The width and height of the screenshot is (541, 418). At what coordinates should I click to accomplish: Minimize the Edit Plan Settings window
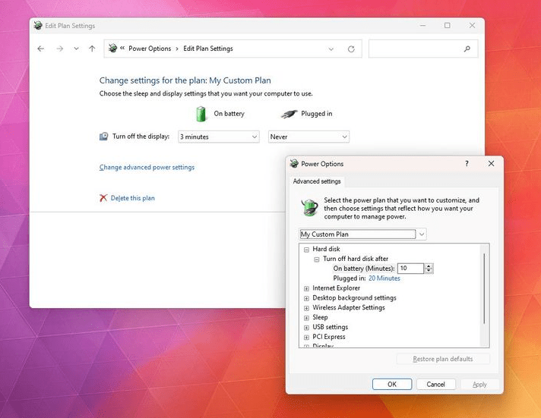tap(422, 26)
